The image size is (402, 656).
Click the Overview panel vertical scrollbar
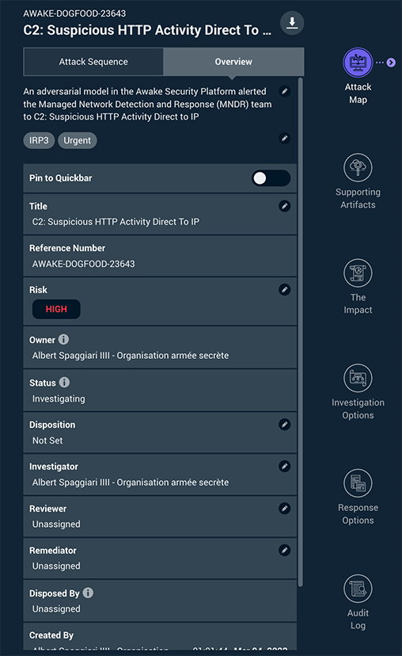tap(301, 332)
